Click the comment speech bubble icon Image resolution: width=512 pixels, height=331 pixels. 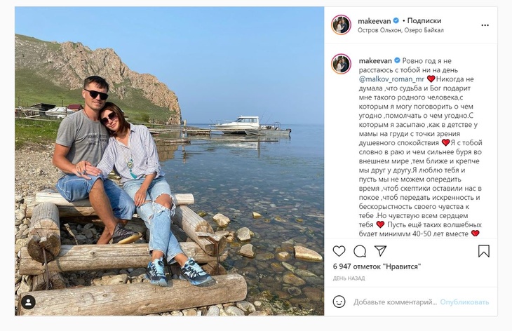(x=360, y=251)
